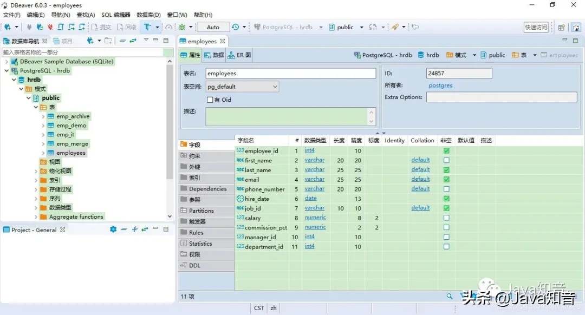The height and width of the screenshot is (315, 585).
Task: Click the Commit (提交) toolbar button
Action: coord(101,27)
